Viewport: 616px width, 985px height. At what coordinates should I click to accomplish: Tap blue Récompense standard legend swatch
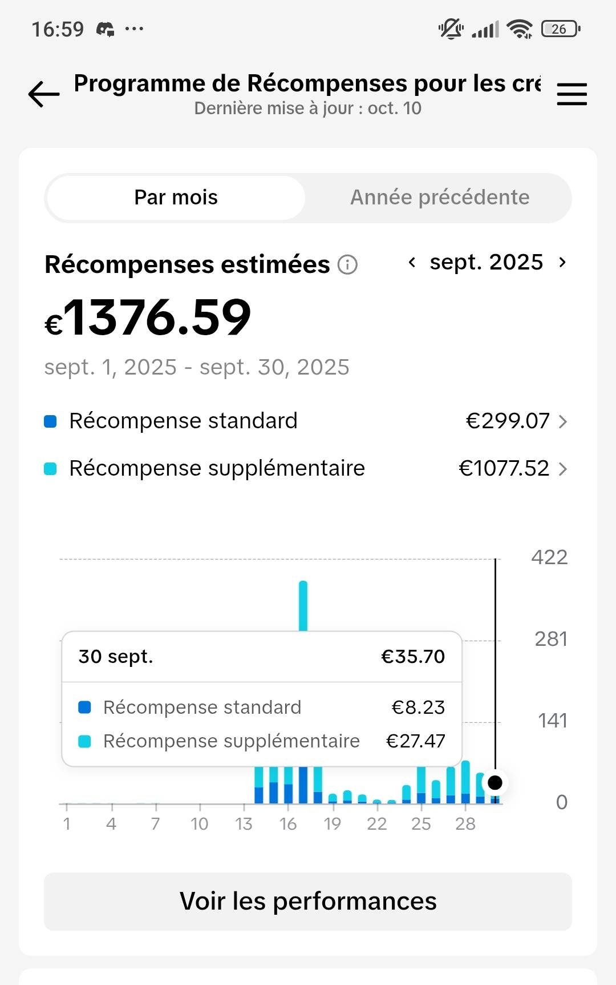51,422
